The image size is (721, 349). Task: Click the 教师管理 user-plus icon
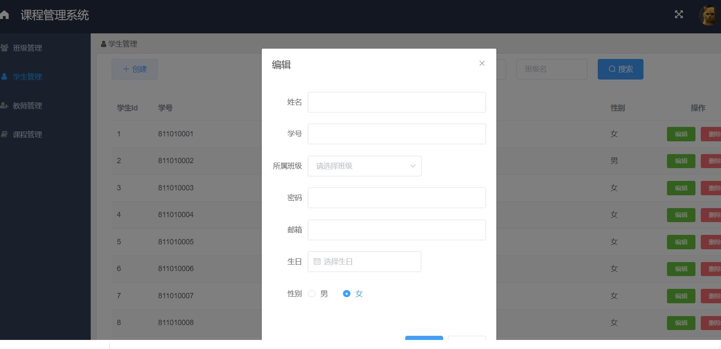(x=5, y=105)
